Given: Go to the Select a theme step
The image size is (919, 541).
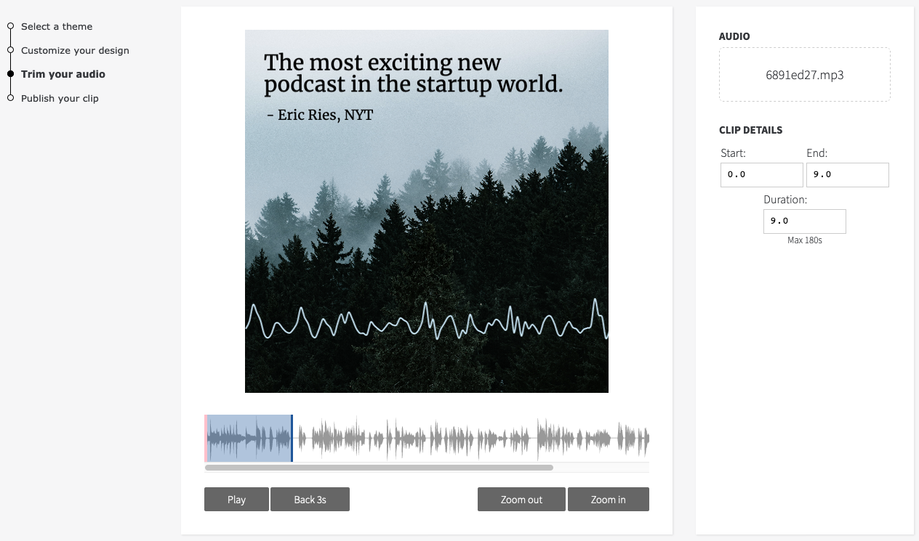Looking at the screenshot, I should pos(57,27).
